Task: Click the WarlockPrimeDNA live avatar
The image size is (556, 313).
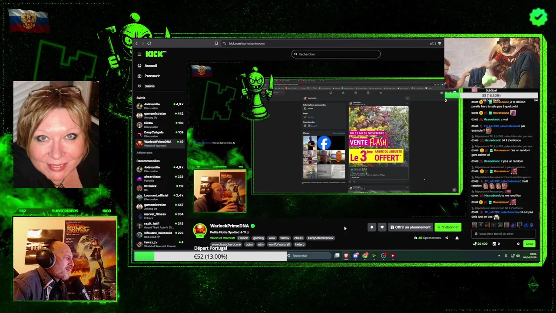Action: click(200, 230)
